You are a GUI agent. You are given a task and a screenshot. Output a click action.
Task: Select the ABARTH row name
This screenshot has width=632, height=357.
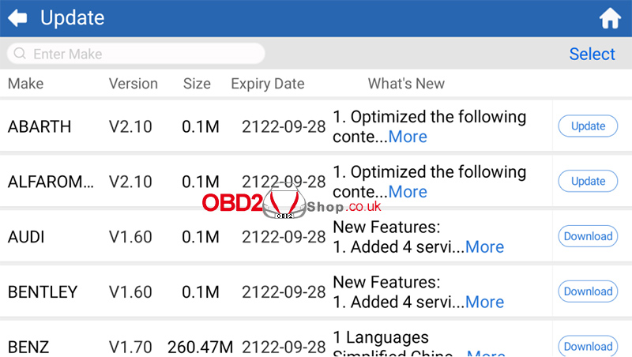(39, 126)
